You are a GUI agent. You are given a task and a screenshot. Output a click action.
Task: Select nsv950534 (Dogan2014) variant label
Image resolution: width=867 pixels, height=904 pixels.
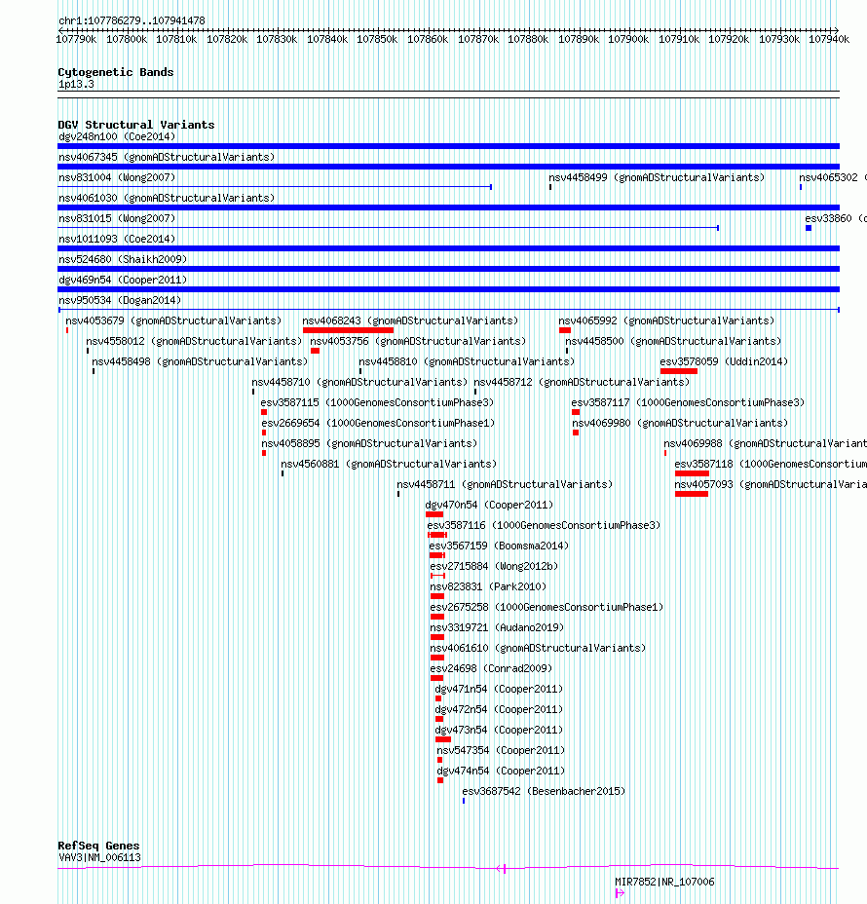tap(120, 300)
